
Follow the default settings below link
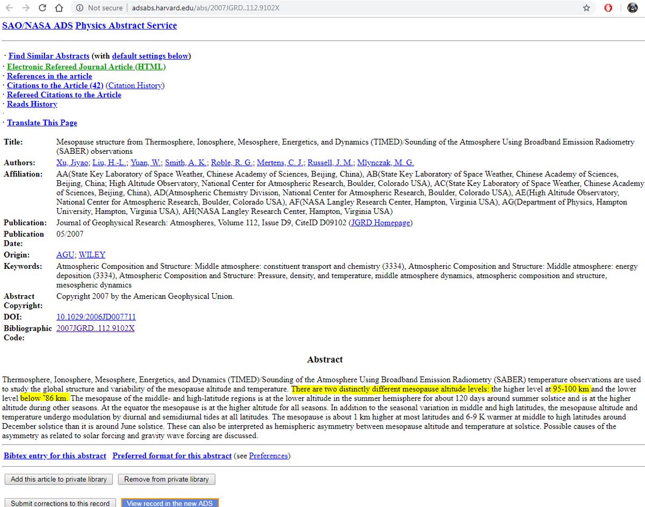pos(150,56)
